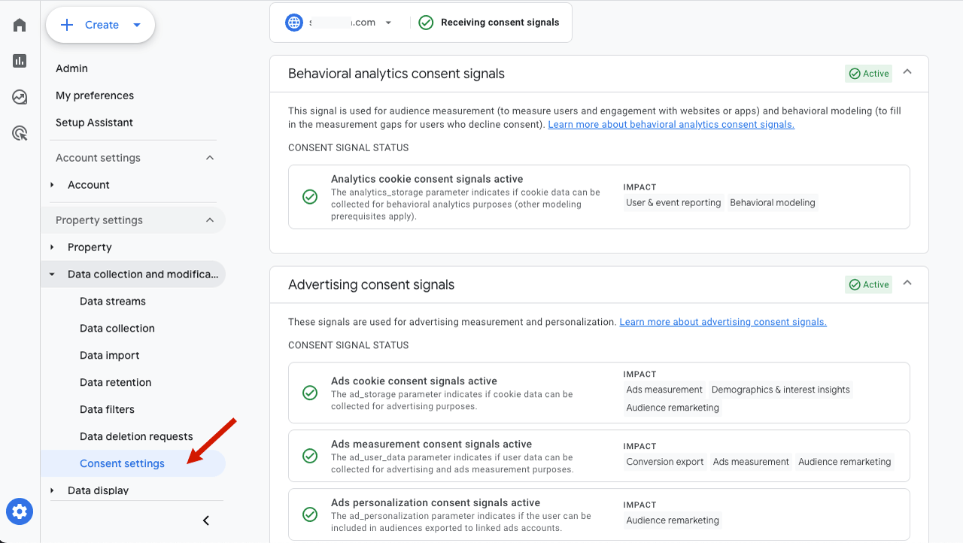Click Conversion export impact chip

pyautogui.click(x=665, y=462)
